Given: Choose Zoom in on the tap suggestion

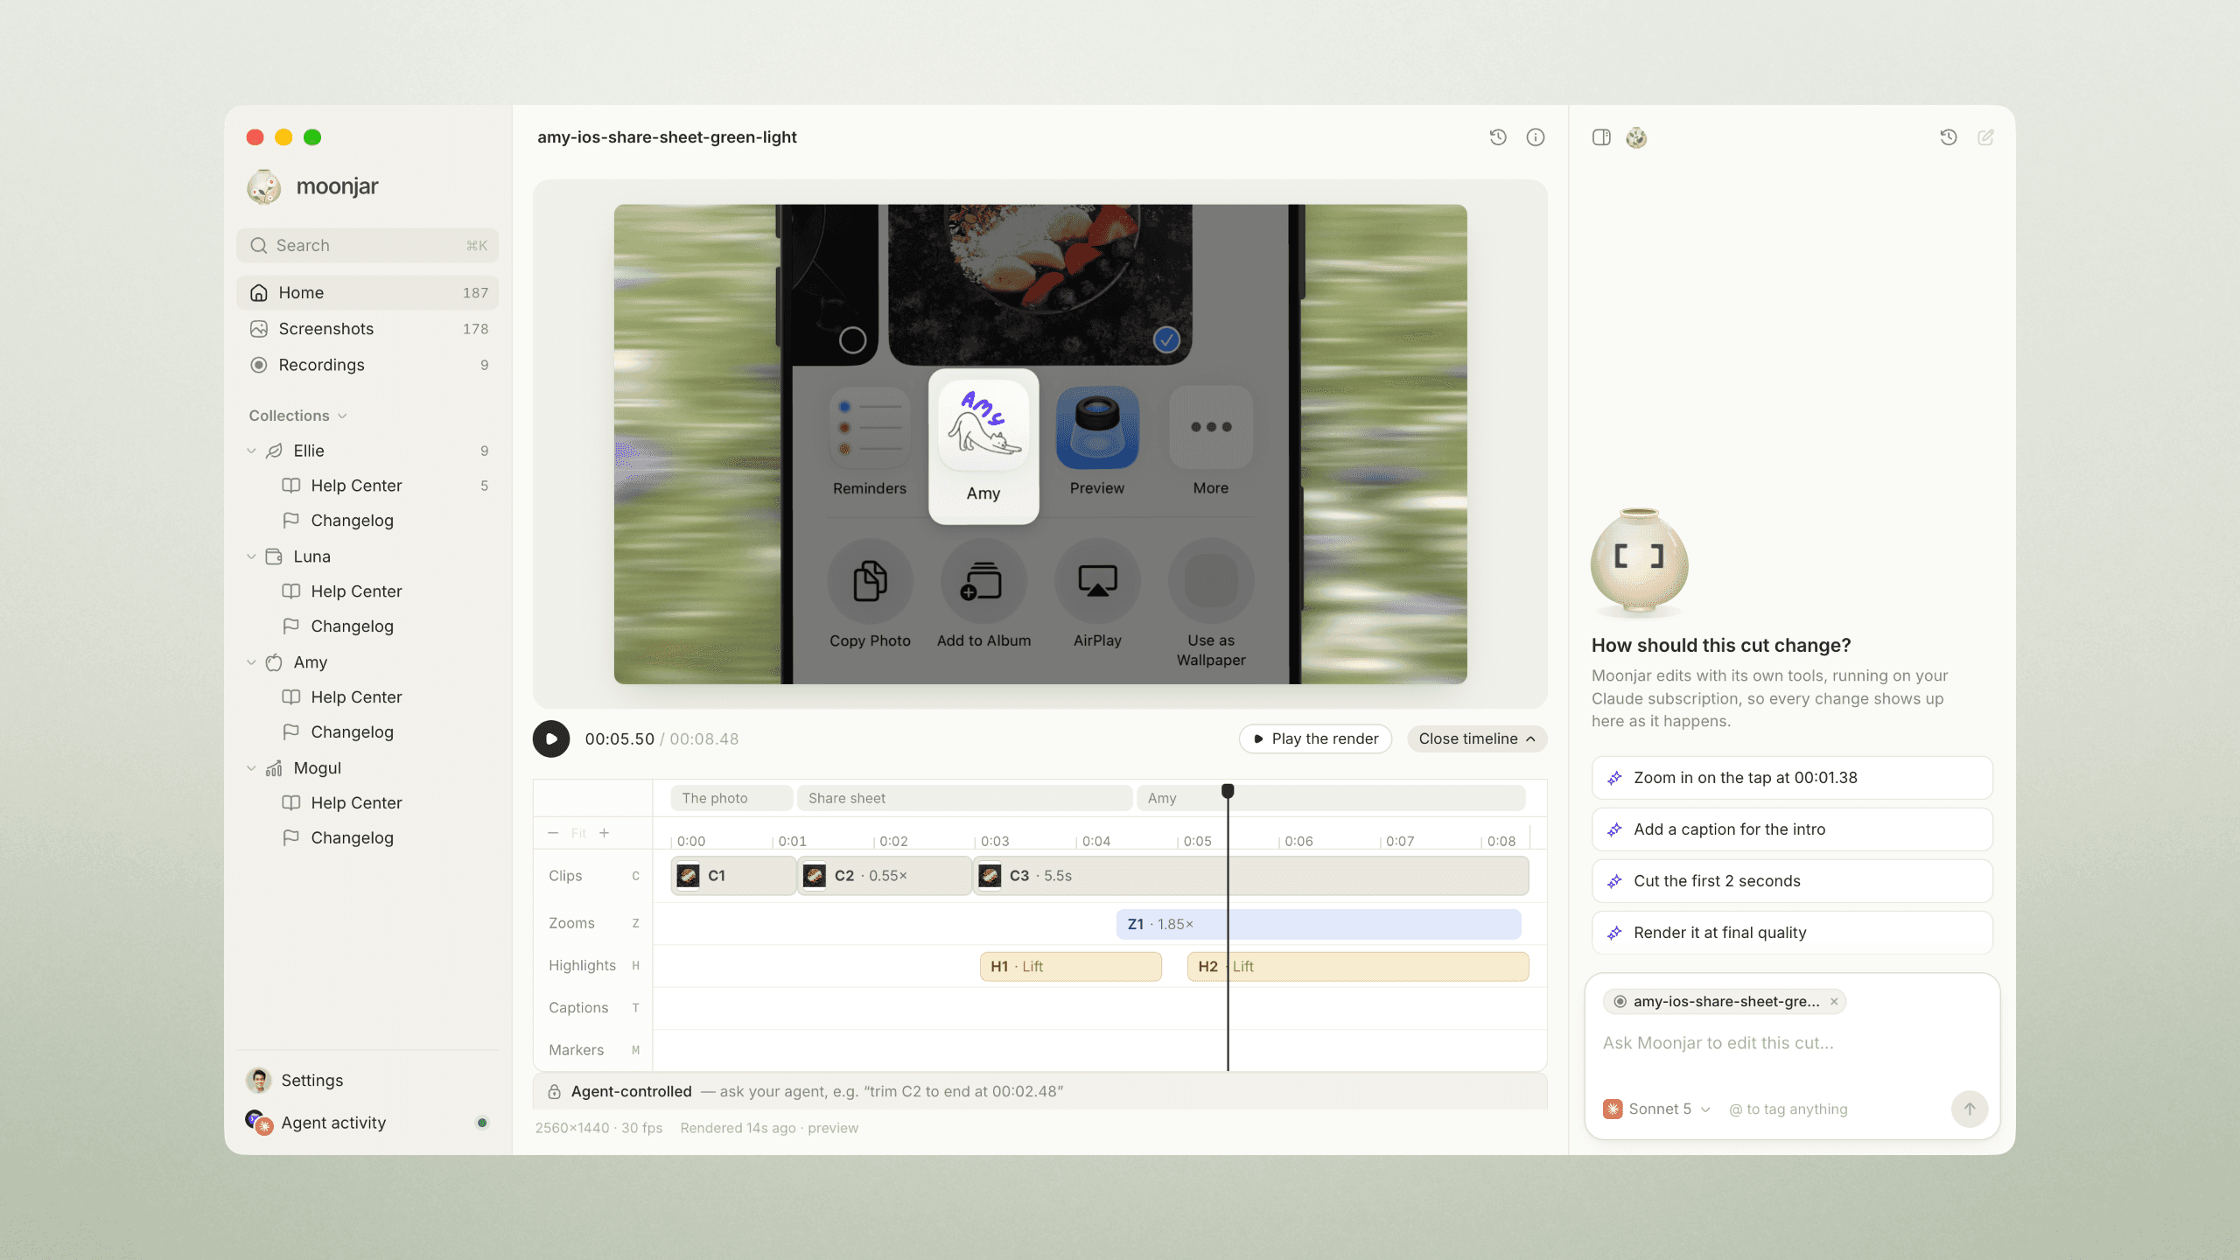Looking at the screenshot, I should (x=1792, y=778).
